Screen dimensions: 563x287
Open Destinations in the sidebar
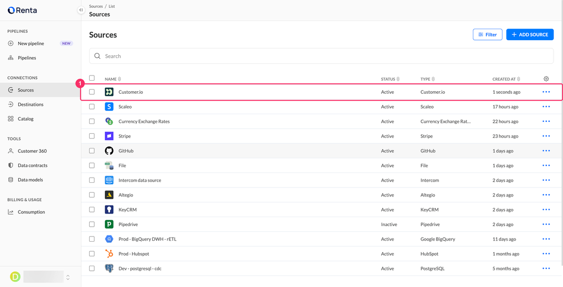pyautogui.click(x=40, y=104)
